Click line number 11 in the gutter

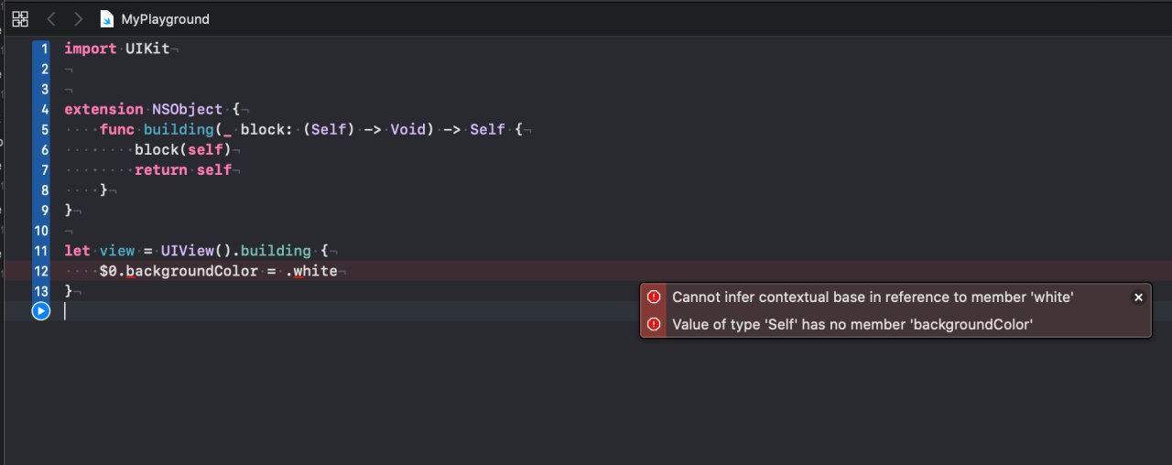pyautogui.click(x=40, y=251)
